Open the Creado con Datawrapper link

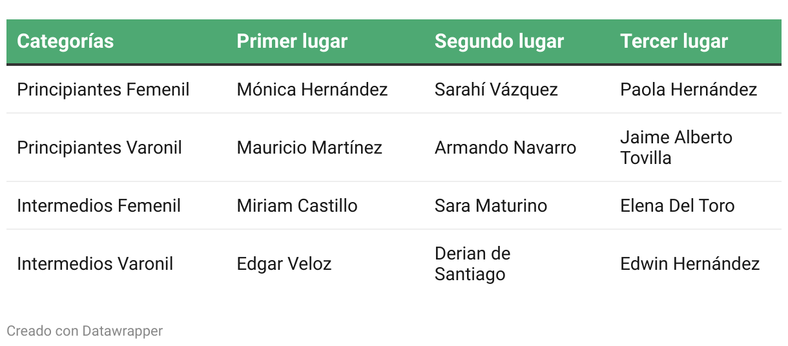pyautogui.click(x=85, y=331)
